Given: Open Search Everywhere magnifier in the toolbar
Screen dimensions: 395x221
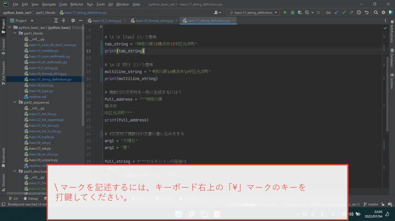Looking at the screenshot, I should (376, 12).
